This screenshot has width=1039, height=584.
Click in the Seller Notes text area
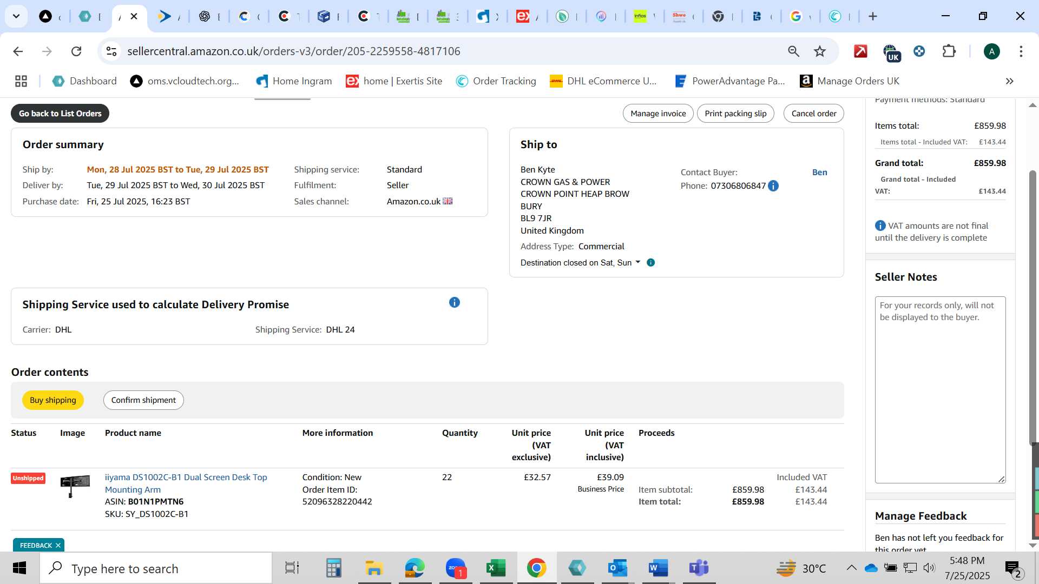pos(940,389)
